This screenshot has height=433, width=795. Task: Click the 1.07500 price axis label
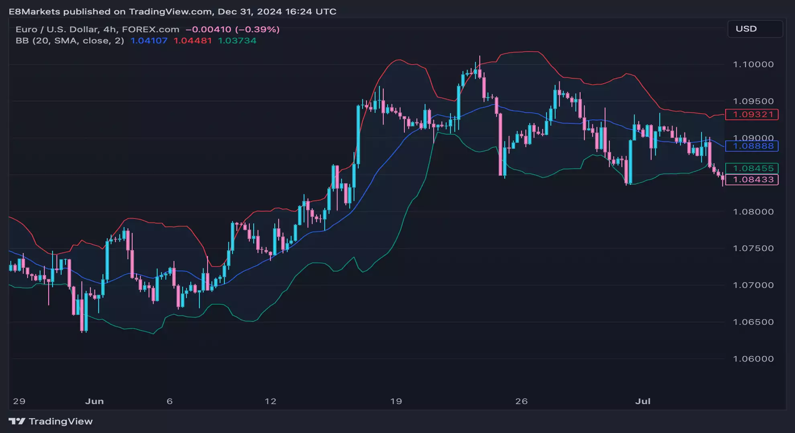[x=753, y=248]
